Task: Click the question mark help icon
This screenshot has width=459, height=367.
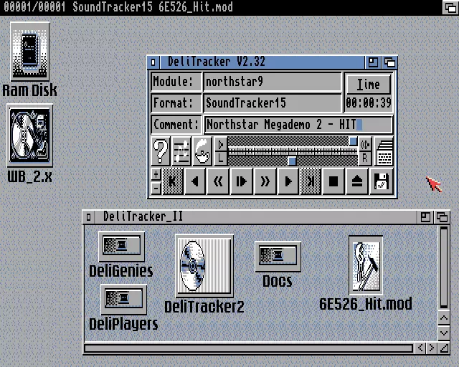Action: pos(161,152)
